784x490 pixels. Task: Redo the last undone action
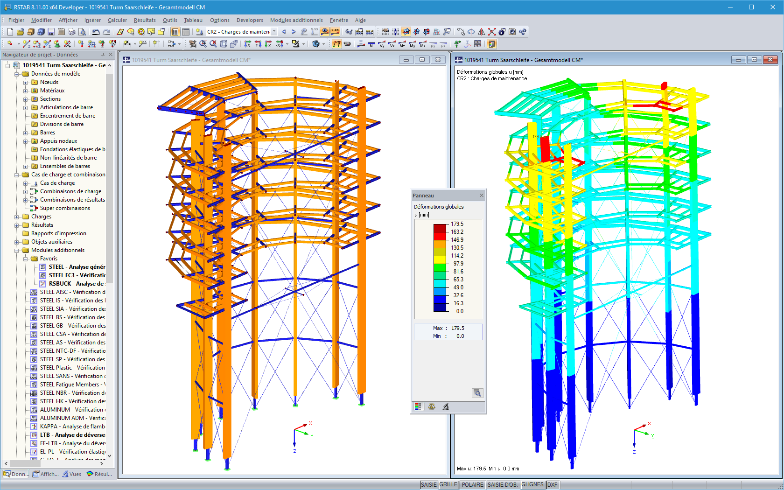[x=106, y=32]
